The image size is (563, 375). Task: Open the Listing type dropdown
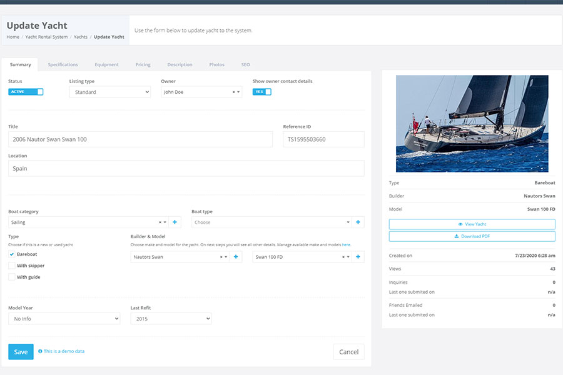point(110,92)
